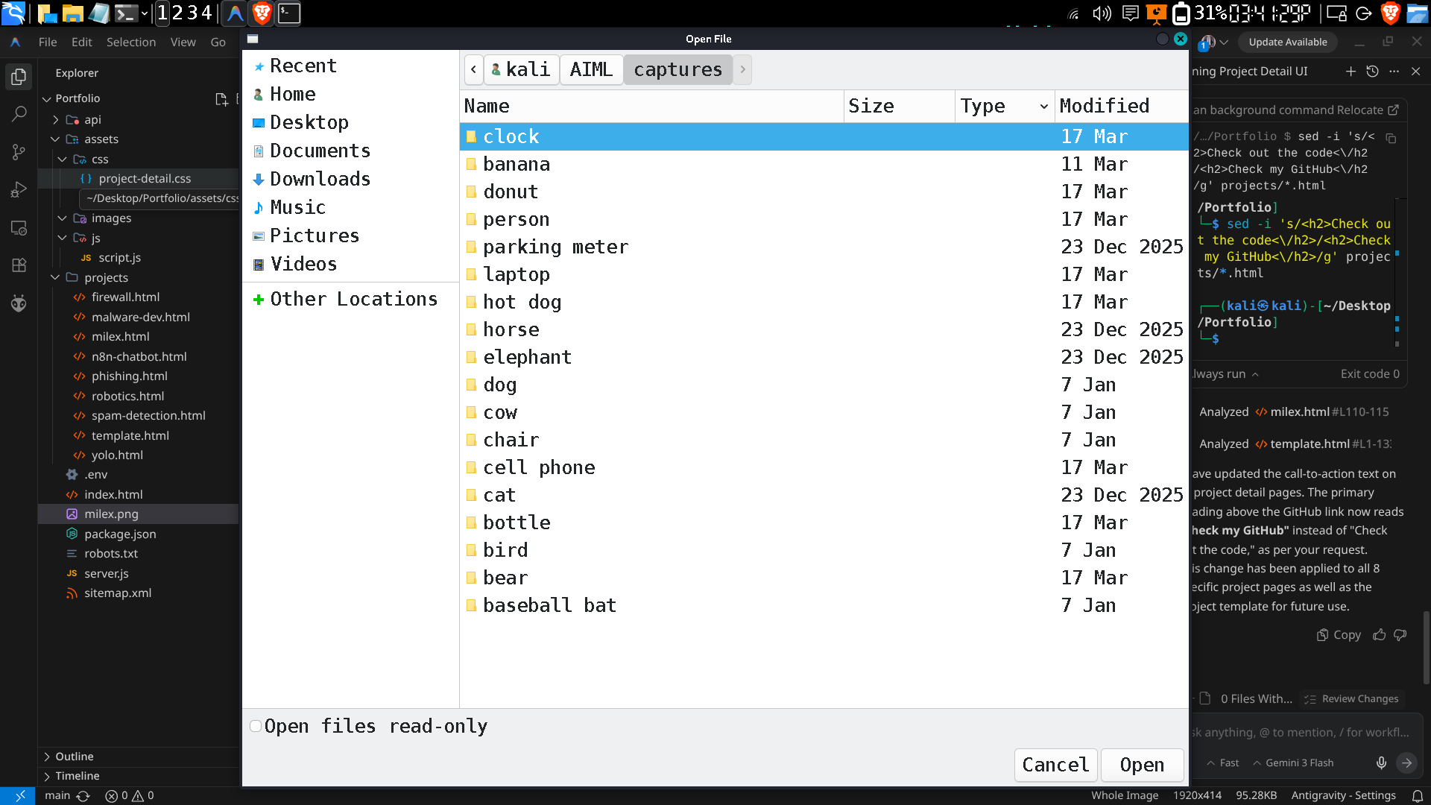Send message with the arrow button
This screenshot has height=805, width=1431.
1406,763
